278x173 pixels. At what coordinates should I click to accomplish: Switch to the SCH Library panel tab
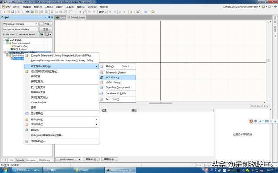[44, 160]
